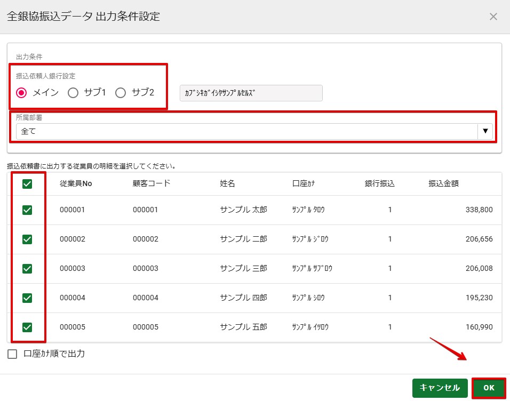The height and width of the screenshot is (401, 510).
Task: Click the キャンセル button
Action: coord(440,388)
